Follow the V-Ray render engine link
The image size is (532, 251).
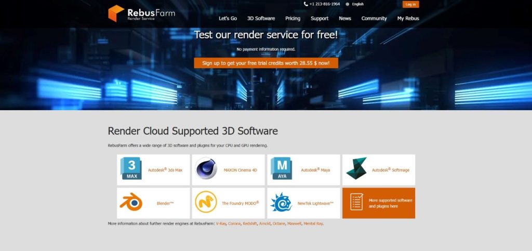221,224
